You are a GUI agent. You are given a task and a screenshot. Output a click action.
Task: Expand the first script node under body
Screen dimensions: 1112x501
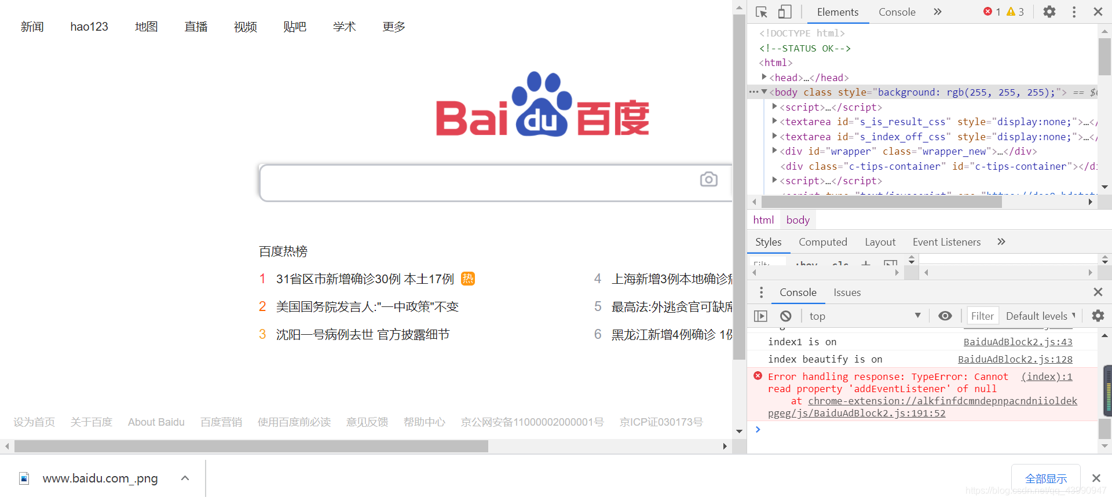774,106
